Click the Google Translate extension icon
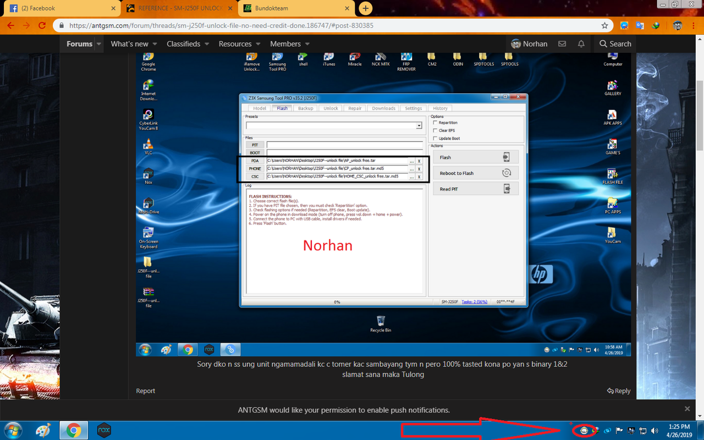This screenshot has height=440, width=704. [640, 25]
